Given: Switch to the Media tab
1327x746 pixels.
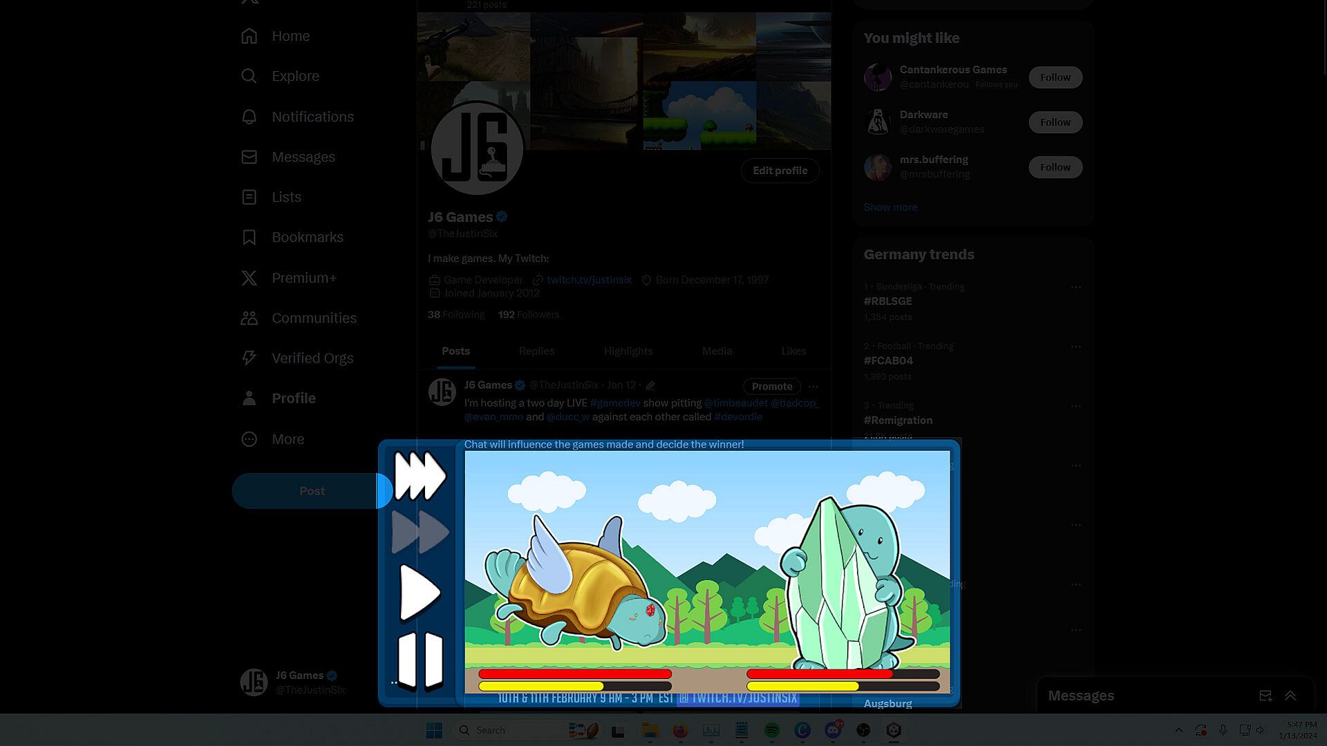Looking at the screenshot, I should coord(717,351).
